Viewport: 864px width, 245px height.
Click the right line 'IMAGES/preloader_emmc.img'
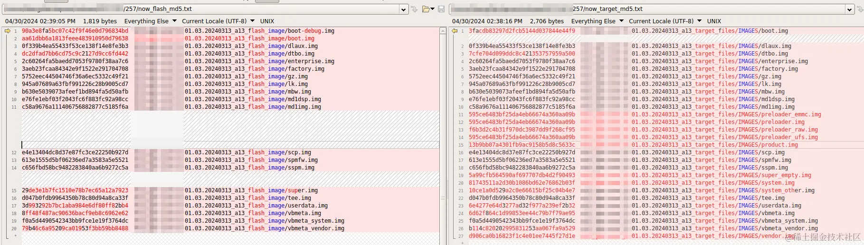point(779,114)
